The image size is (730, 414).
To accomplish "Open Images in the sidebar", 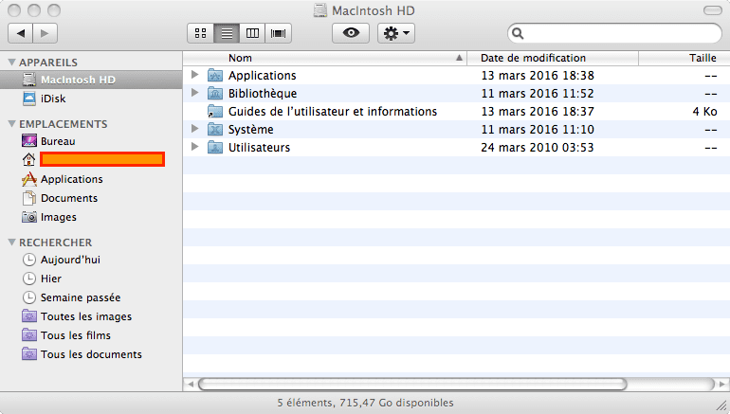I will tap(58, 217).
